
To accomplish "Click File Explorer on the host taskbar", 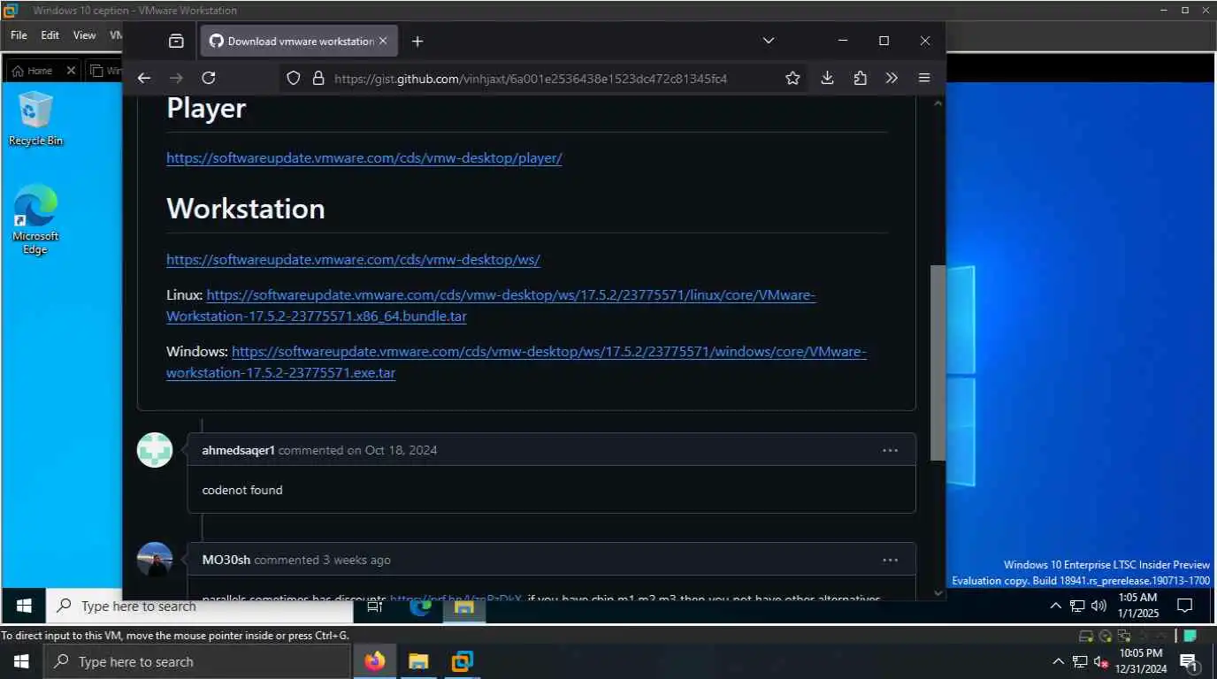I will pos(418,661).
